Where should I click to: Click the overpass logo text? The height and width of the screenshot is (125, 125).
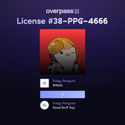coord(60,11)
